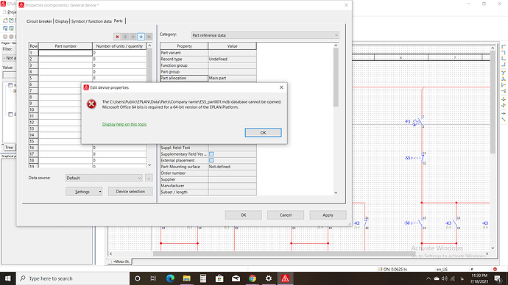The image size is (508, 285).
Task: Click the Tree tab in the page navigator
Action: tap(9, 148)
